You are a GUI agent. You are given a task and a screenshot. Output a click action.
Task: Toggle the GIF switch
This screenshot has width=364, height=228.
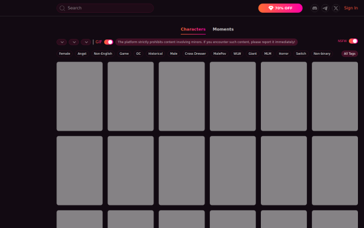(x=109, y=42)
